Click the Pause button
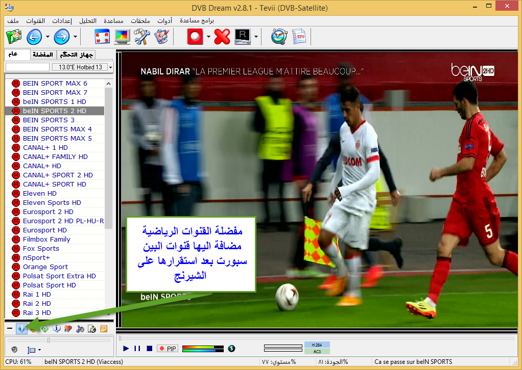This screenshot has height=370, width=522. click(x=137, y=349)
